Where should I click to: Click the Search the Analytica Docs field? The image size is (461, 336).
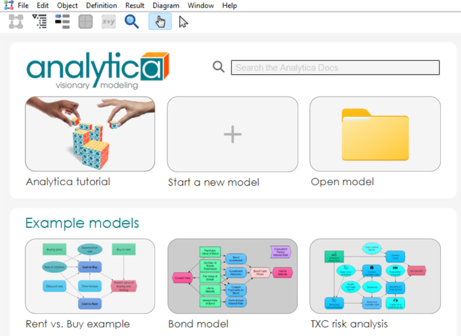tap(335, 67)
